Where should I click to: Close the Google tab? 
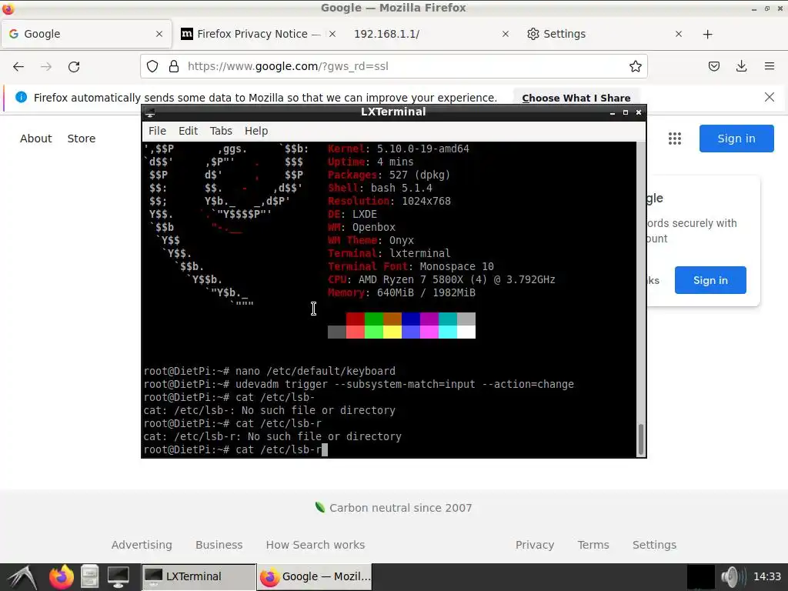pos(159,34)
